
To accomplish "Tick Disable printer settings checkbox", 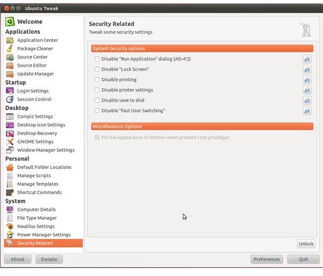I will pos(97,90).
